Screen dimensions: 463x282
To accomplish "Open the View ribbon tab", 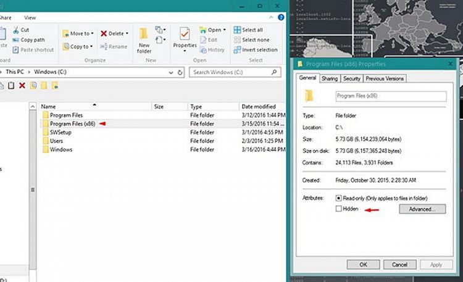I will click(x=30, y=18).
